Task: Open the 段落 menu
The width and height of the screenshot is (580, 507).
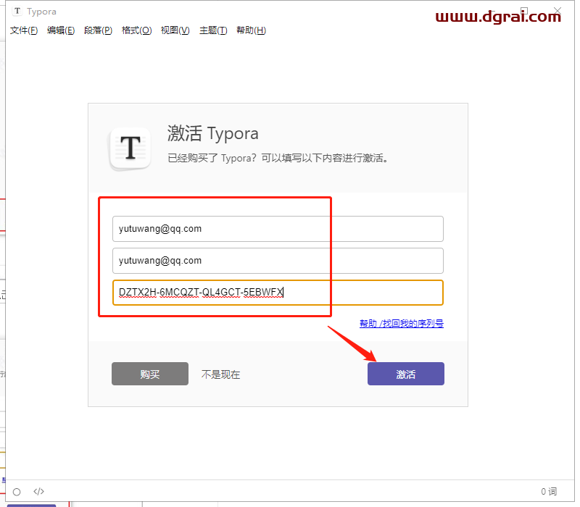Action: click(98, 30)
